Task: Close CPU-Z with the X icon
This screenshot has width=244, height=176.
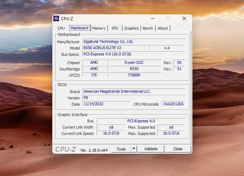Action: [x=184, y=18]
